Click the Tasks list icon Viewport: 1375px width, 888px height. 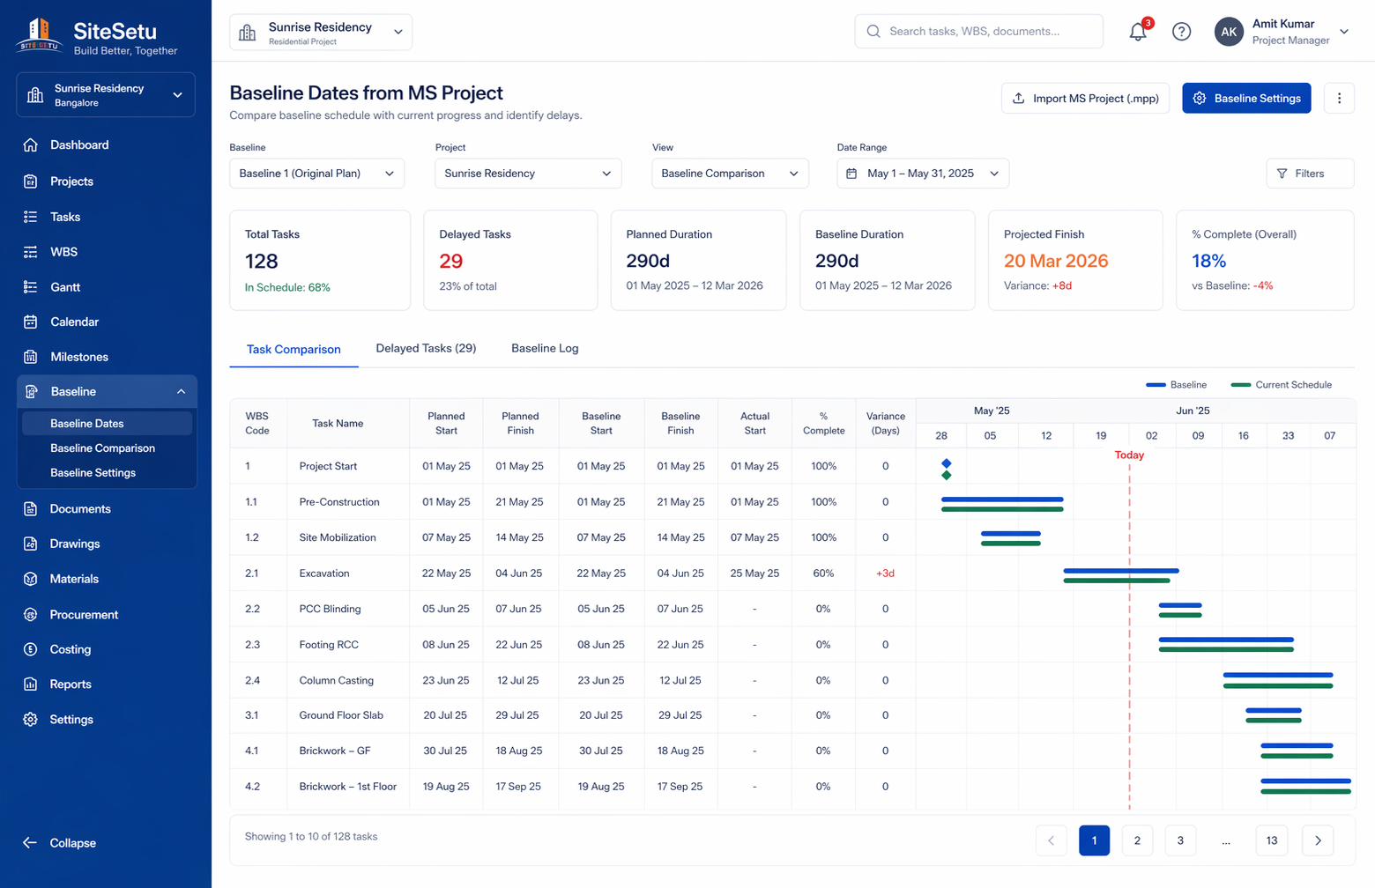[31, 217]
